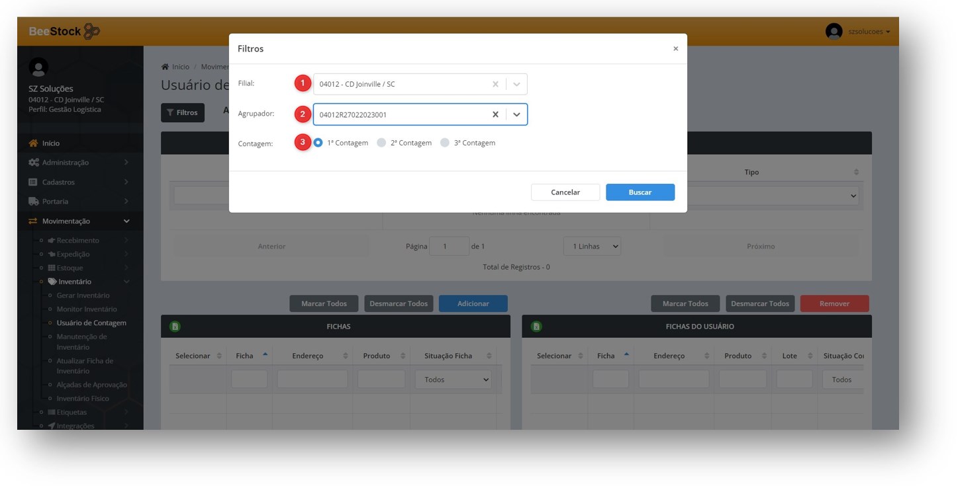Click the BeeStock logo
958x486 pixels.
pos(64,31)
